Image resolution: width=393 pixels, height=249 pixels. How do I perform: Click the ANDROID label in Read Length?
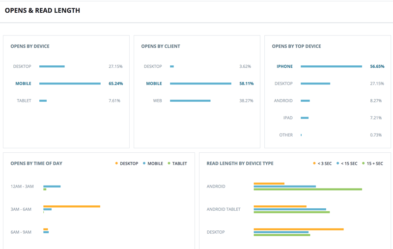coord(216,186)
